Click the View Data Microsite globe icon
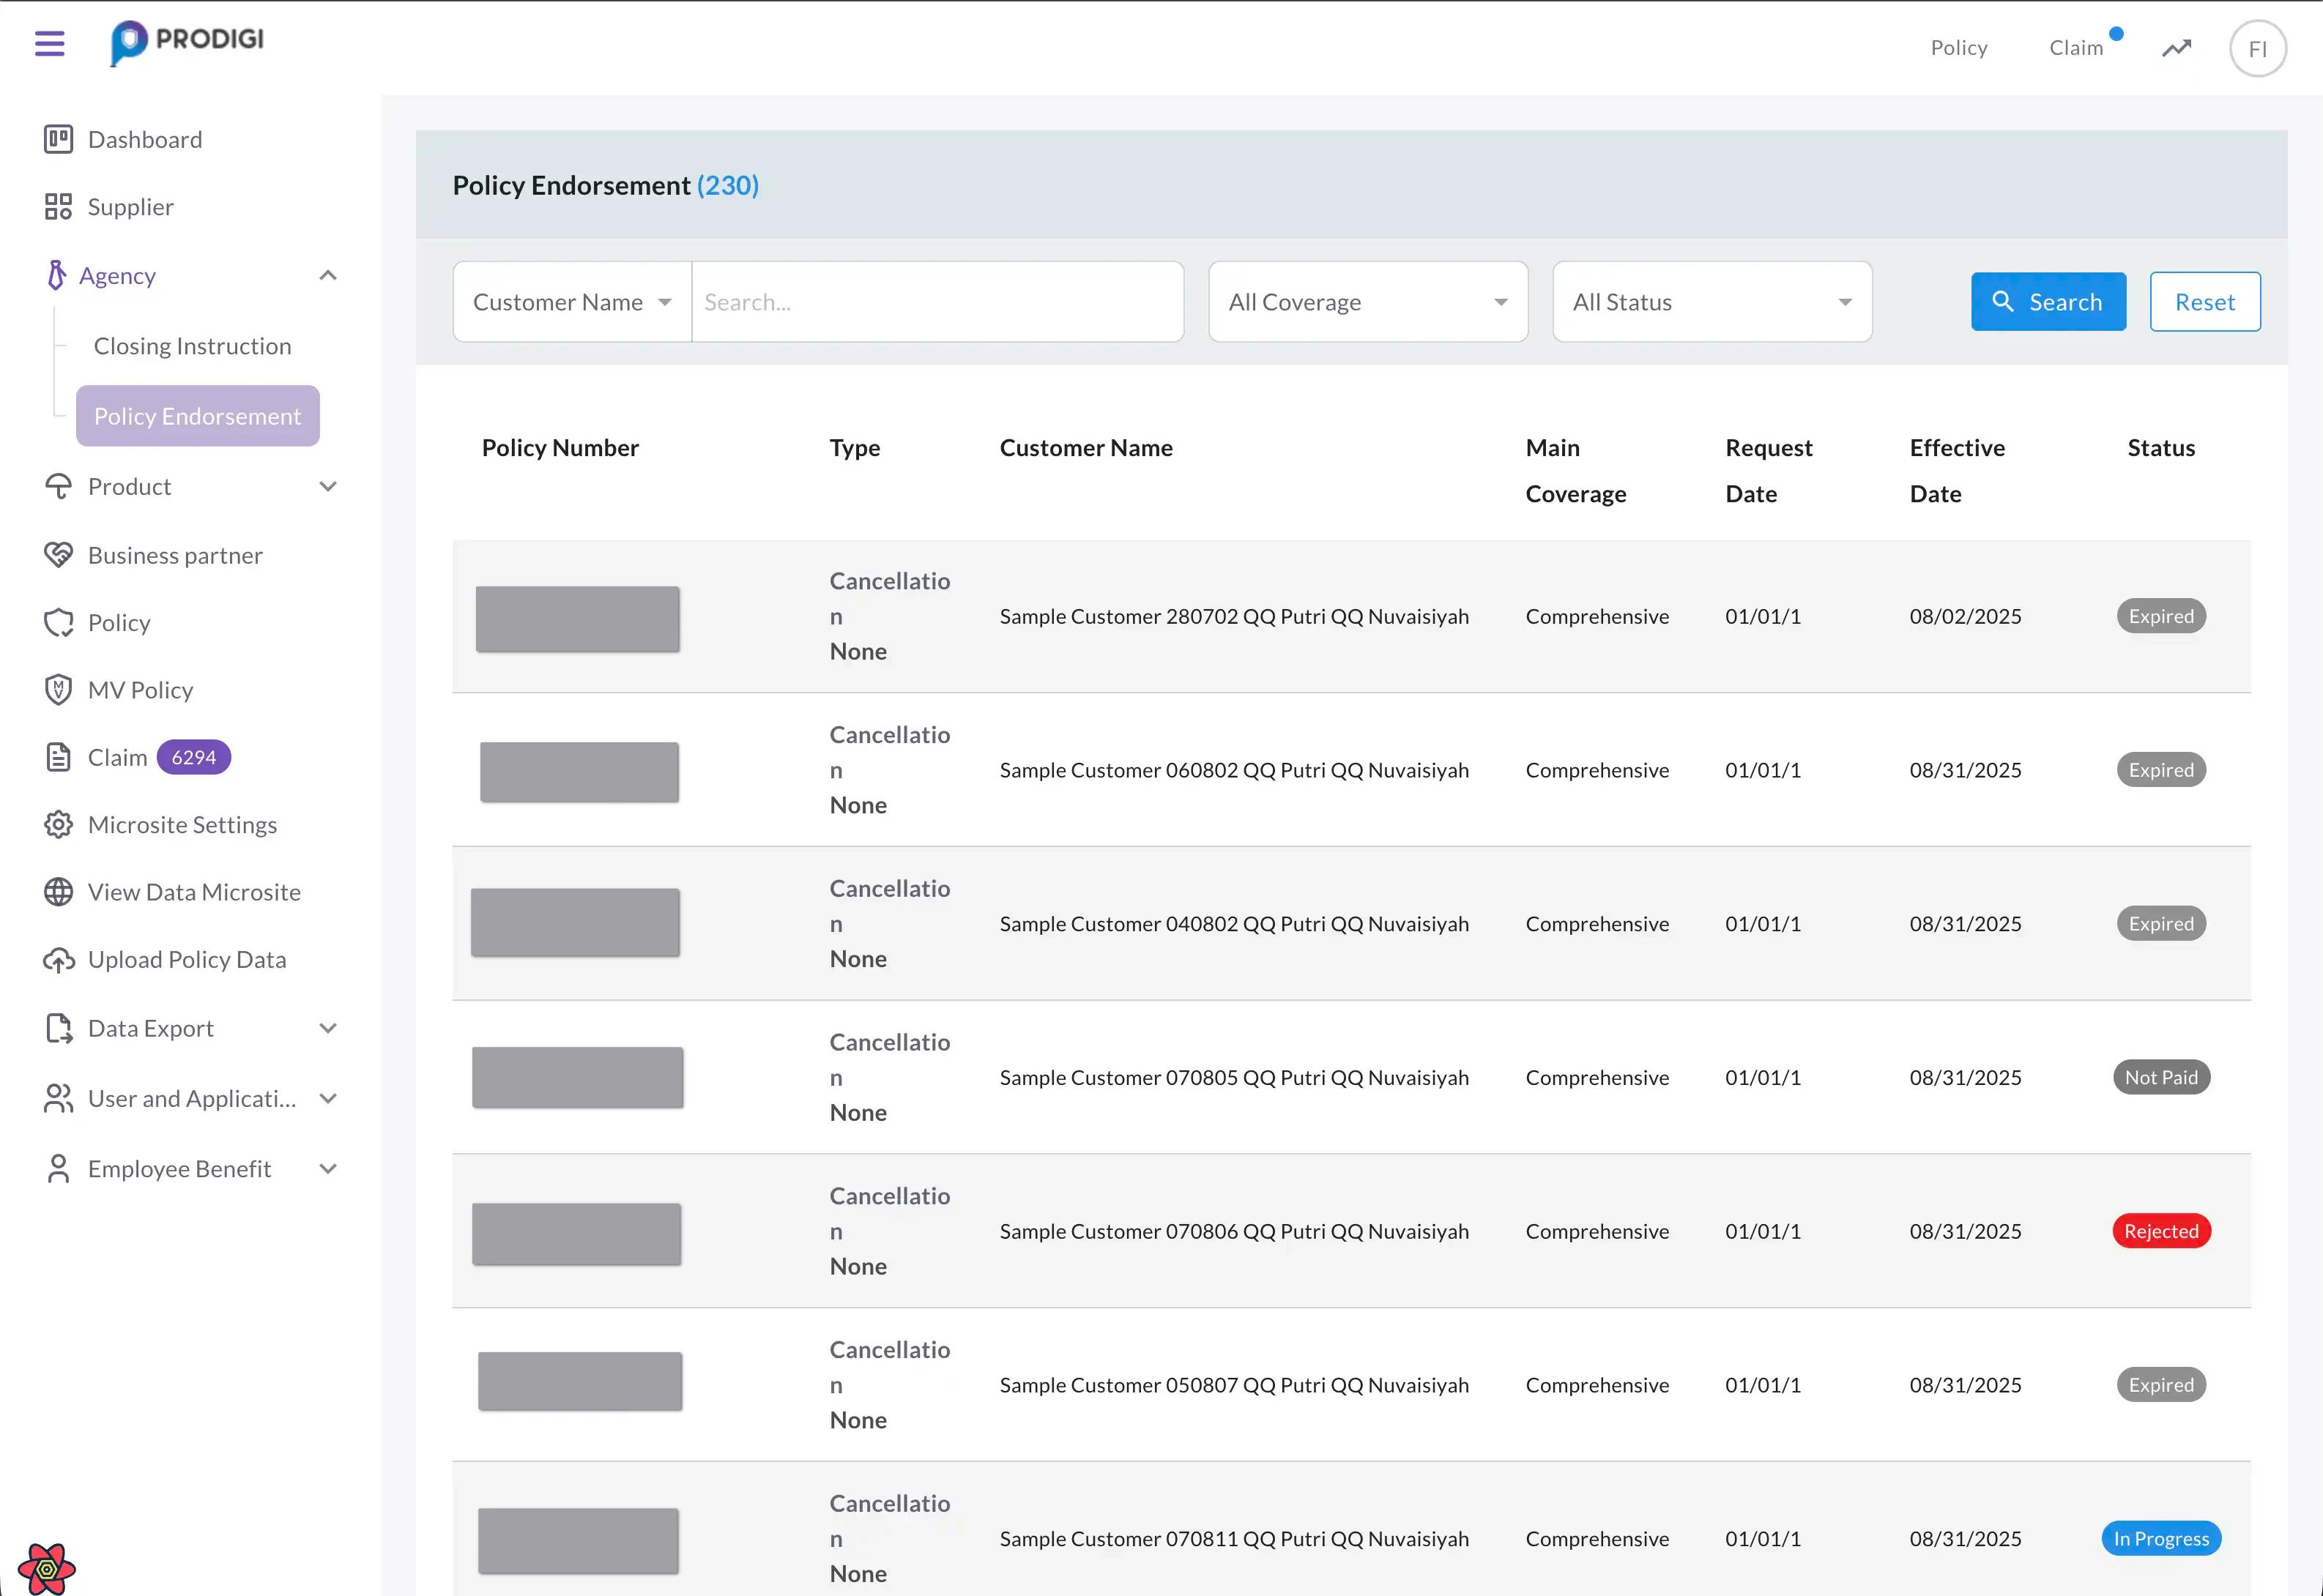 [x=58, y=892]
